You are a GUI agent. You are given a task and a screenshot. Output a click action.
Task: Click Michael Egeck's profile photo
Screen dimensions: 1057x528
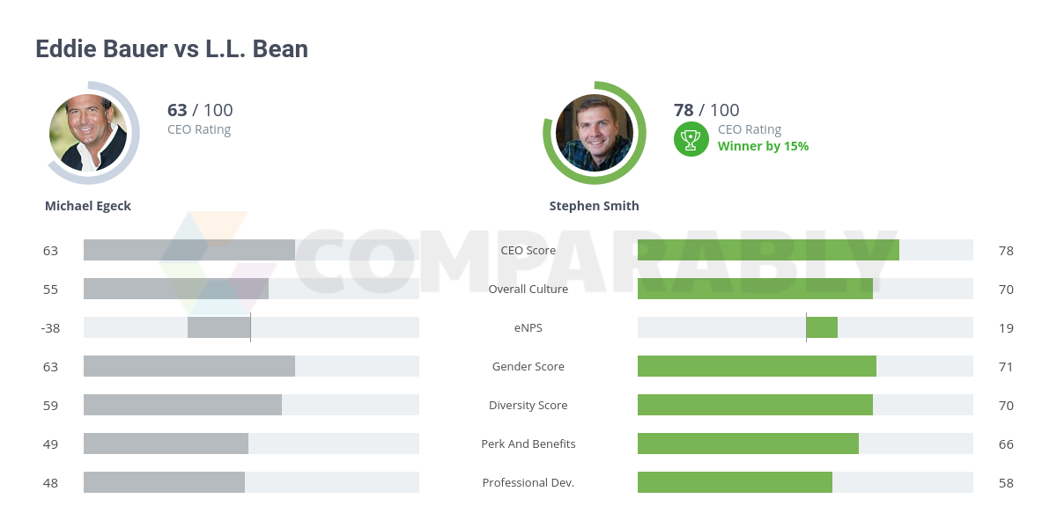tap(88, 133)
